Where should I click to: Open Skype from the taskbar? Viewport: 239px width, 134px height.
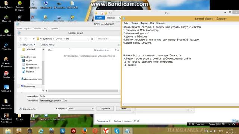click(x=117, y=131)
